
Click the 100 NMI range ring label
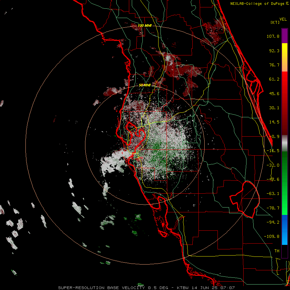[145, 25]
